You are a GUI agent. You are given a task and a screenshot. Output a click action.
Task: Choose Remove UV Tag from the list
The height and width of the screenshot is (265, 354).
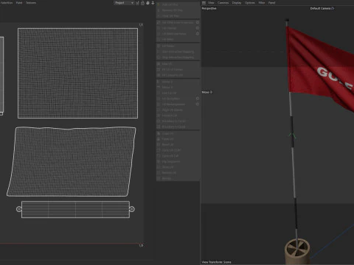[x=178, y=10]
